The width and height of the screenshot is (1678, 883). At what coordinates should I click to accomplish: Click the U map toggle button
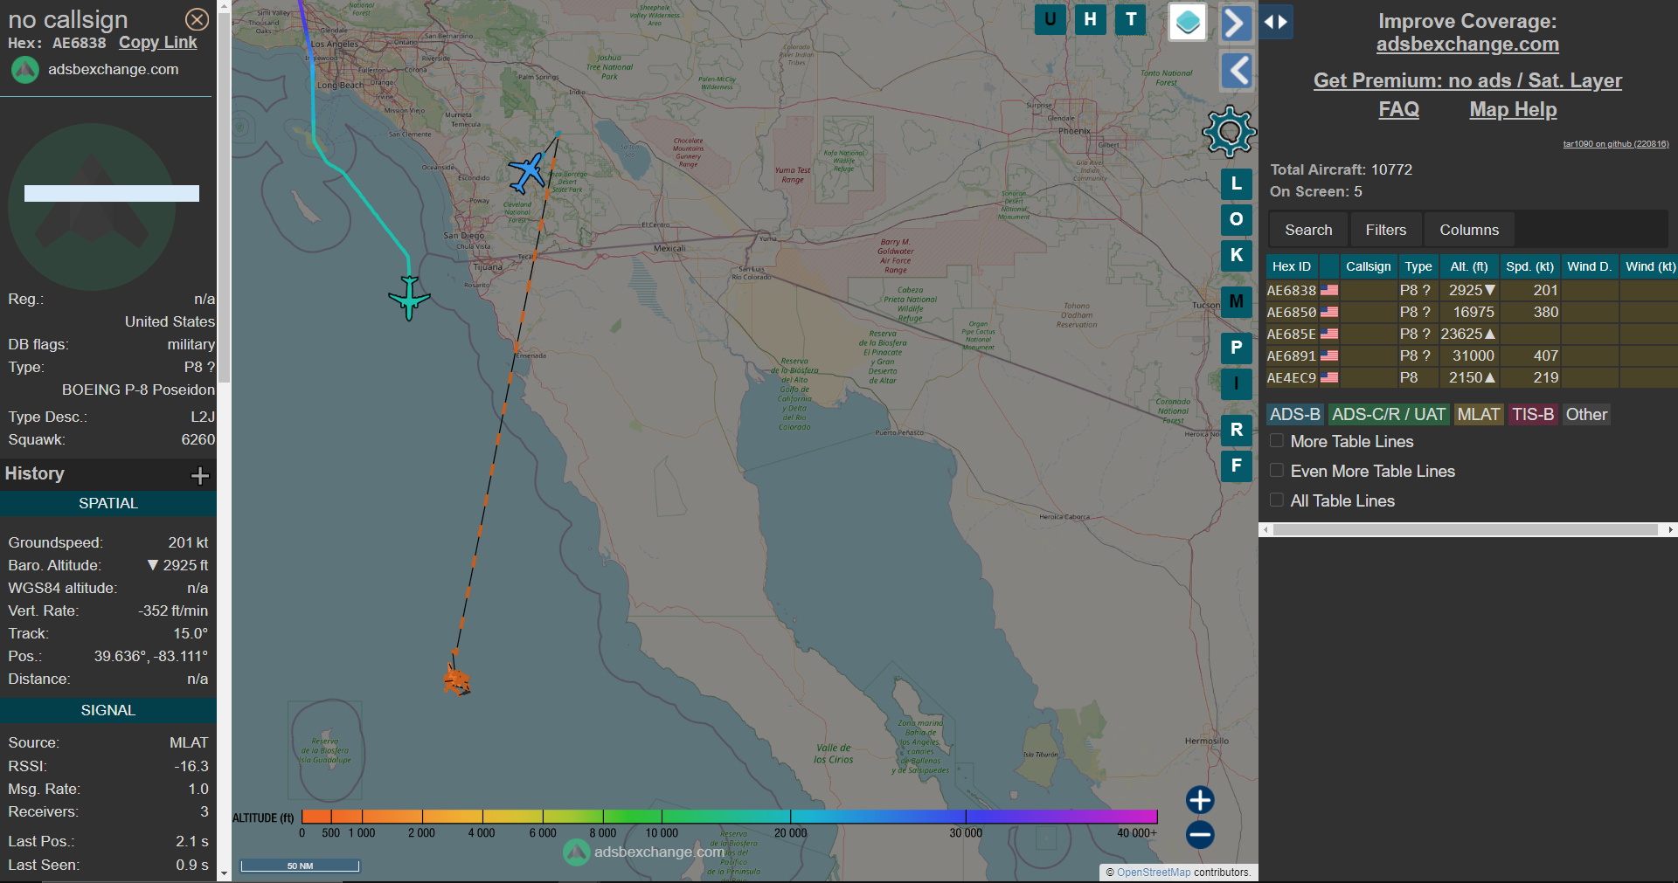tap(1050, 19)
